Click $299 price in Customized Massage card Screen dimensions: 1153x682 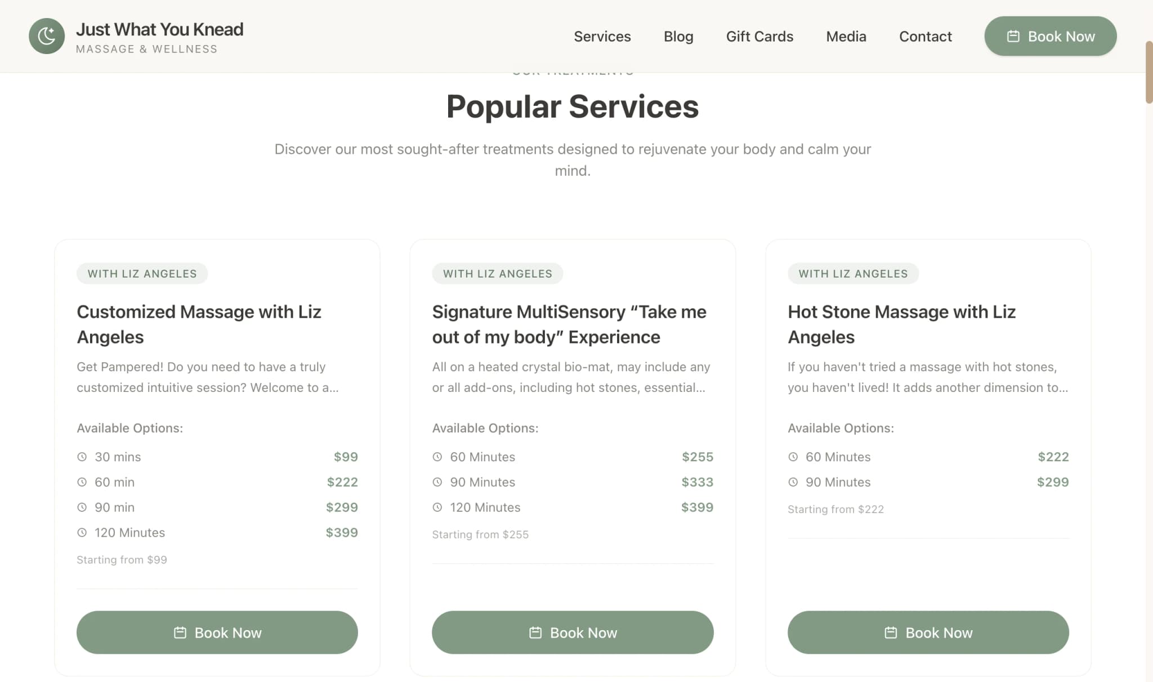click(x=342, y=507)
